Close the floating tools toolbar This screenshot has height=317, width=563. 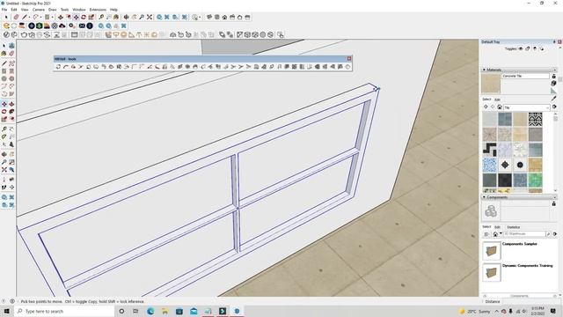pyautogui.click(x=349, y=59)
